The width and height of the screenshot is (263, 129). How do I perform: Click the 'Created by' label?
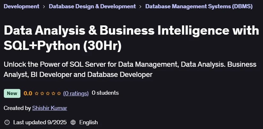17,108
